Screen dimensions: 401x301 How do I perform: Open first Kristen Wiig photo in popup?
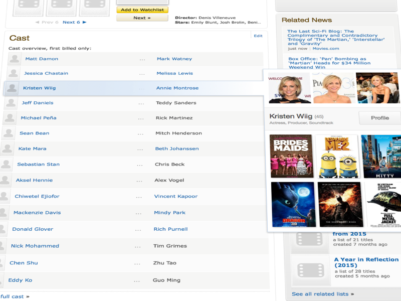(x=289, y=88)
